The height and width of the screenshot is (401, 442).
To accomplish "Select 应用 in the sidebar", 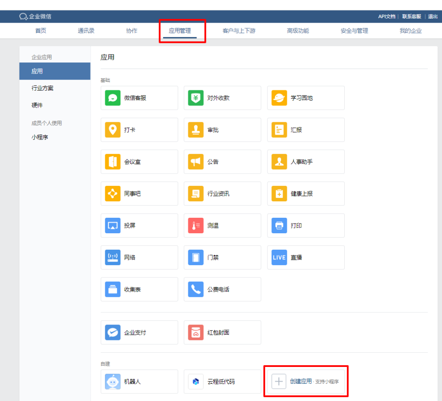I will (55, 71).
